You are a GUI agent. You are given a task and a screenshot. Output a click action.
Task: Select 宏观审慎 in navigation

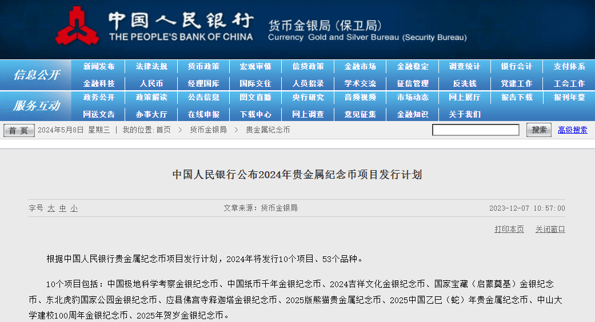point(255,66)
